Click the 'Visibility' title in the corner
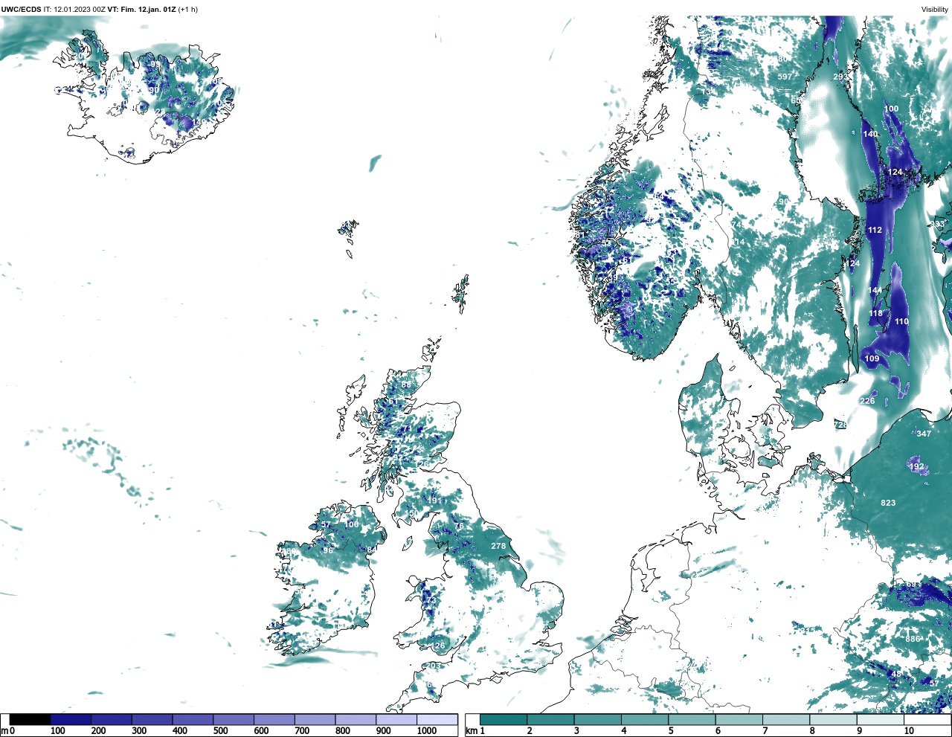The width and height of the screenshot is (952, 737). 935,9
